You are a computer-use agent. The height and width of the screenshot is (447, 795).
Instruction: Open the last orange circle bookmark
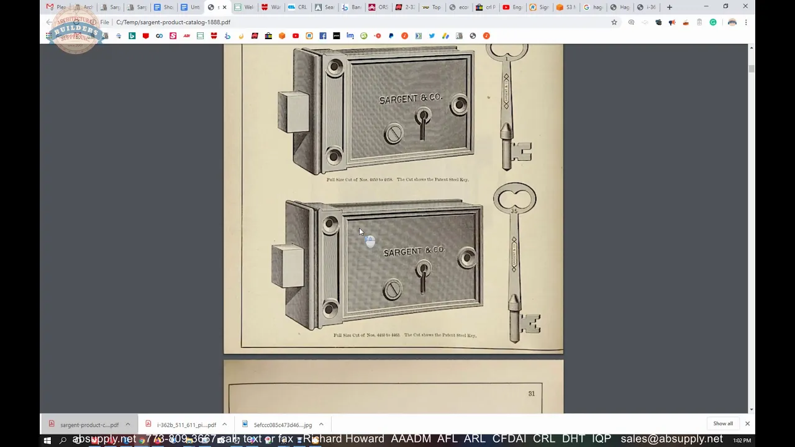[486, 36]
